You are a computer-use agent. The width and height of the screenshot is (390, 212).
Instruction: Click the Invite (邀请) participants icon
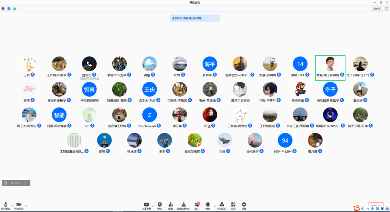coord(170,205)
